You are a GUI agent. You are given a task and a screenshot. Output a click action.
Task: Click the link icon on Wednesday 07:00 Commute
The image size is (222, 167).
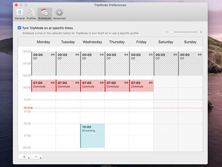[x=102, y=83]
